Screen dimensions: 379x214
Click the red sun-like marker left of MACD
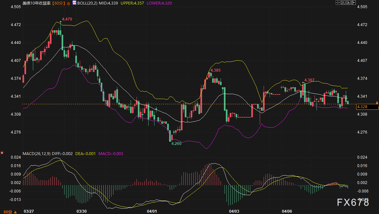[x=2, y=152]
